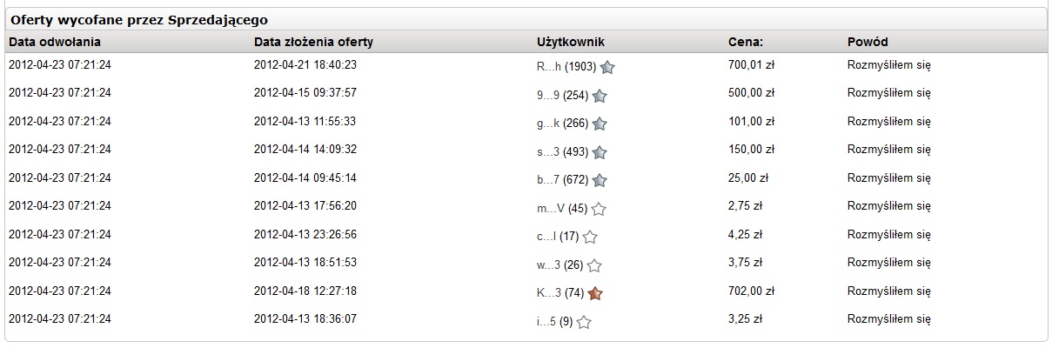Click the star icon next to R...h (1903)

click(607, 67)
